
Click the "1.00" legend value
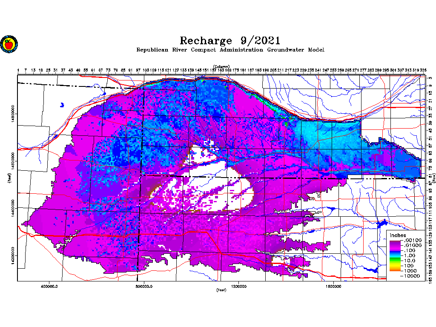[x=410, y=255]
